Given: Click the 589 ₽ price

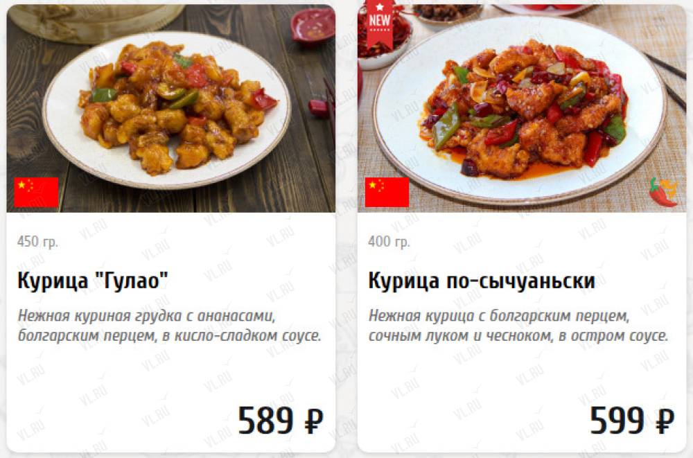Looking at the screenshot, I should [x=280, y=420].
